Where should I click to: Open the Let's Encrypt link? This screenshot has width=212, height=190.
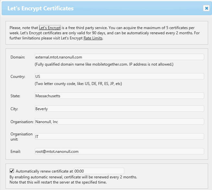tap(50, 28)
